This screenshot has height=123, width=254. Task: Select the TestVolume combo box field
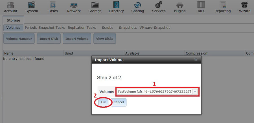coord(154,92)
